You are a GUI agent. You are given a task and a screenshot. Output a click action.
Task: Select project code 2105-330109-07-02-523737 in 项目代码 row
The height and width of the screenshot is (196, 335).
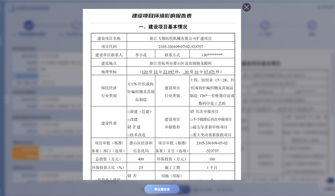181,46
